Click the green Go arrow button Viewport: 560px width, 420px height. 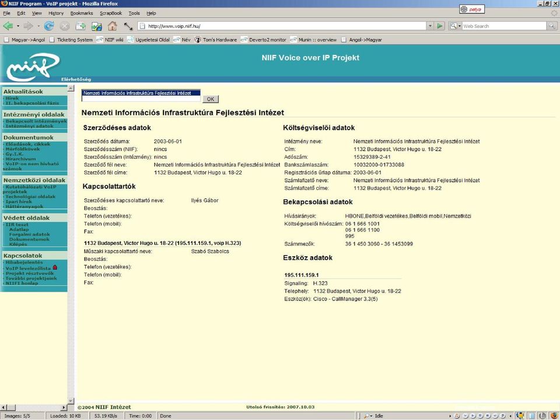click(440, 26)
